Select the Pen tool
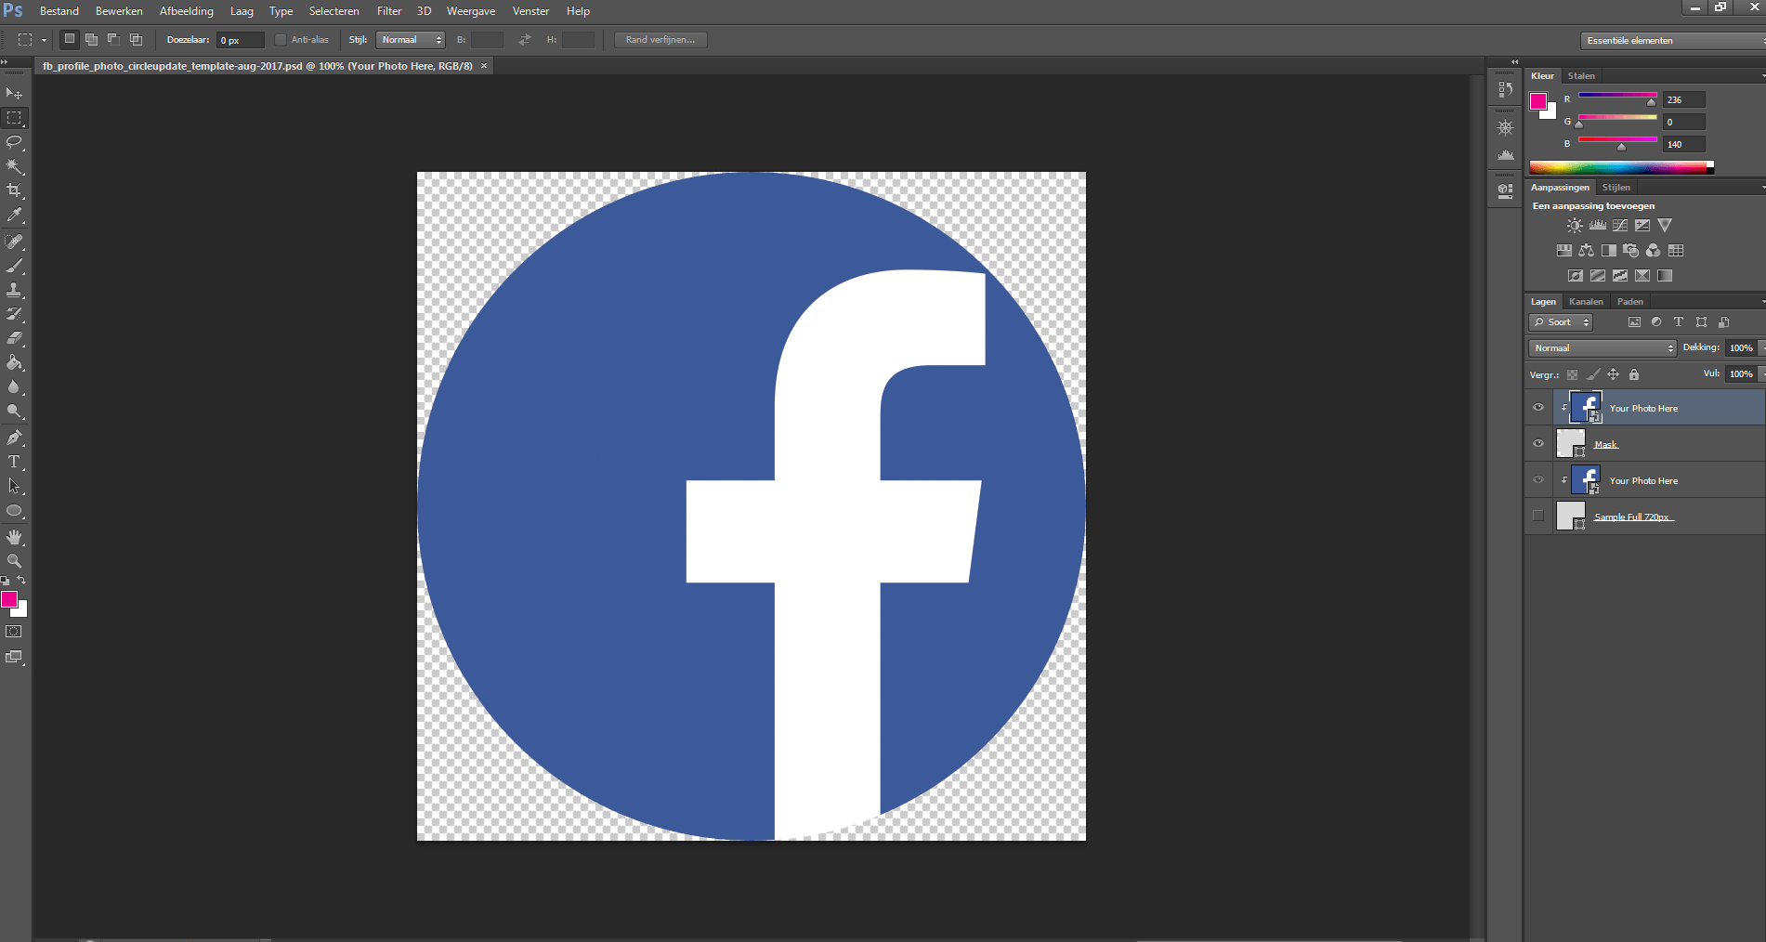The image size is (1766, 942). click(14, 438)
